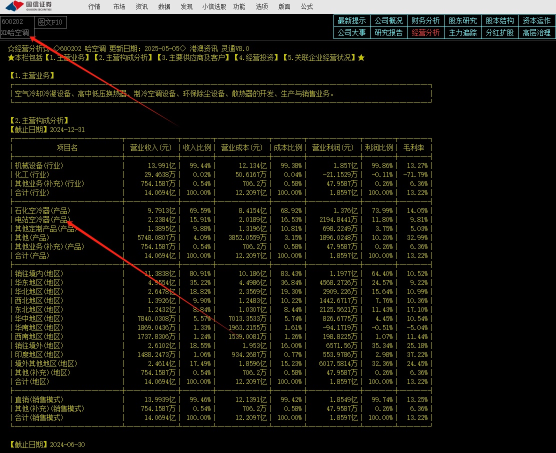The image size is (556, 453).
Task: Select the 石化空冷器(产品) row label
Action: pos(42,210)
